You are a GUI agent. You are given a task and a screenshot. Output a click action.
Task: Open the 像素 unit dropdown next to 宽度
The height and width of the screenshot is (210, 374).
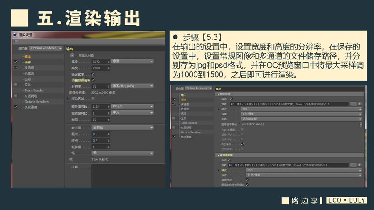coord(133,61)
